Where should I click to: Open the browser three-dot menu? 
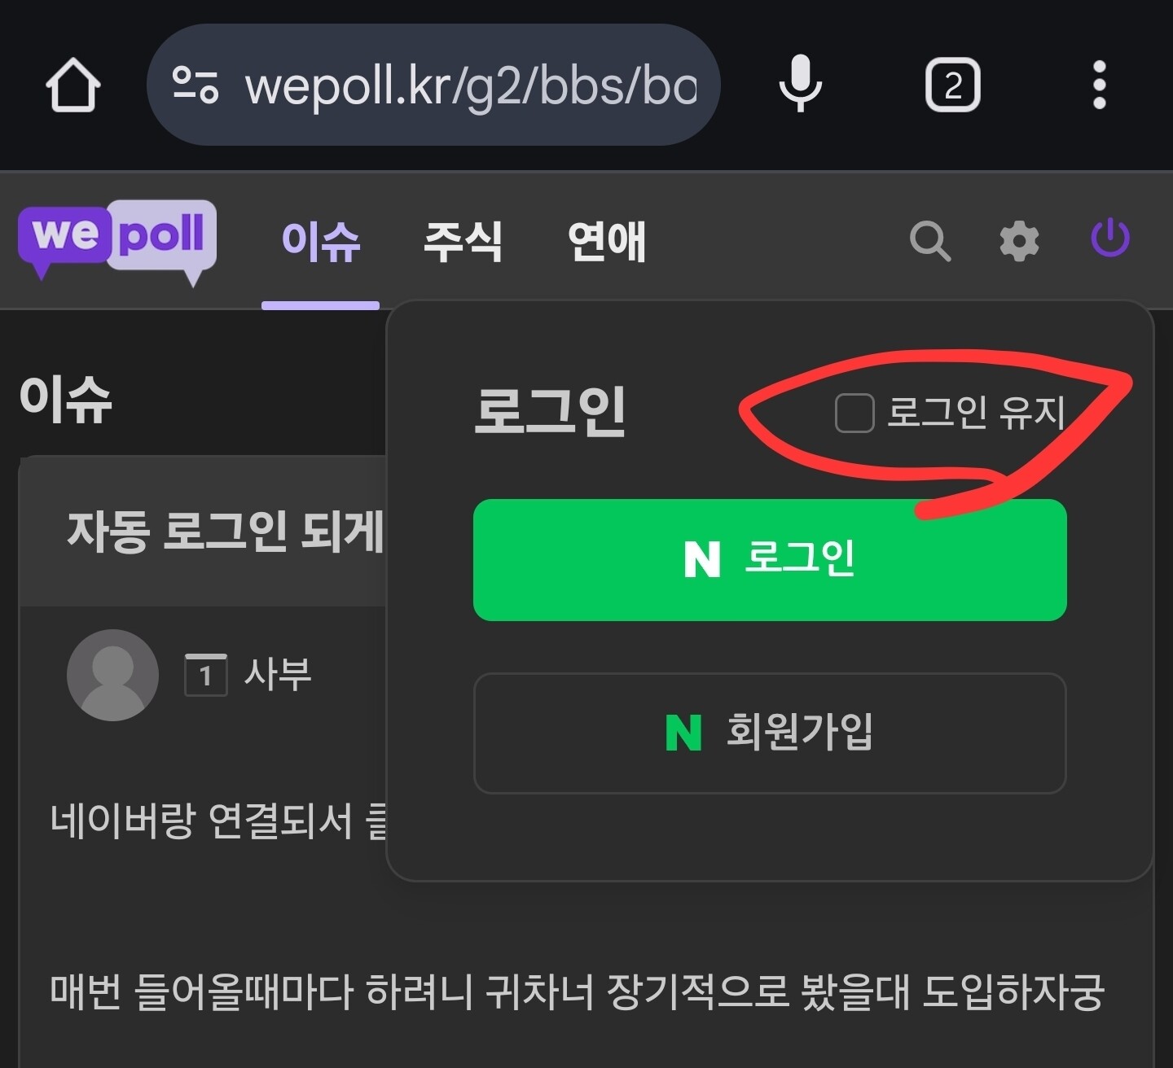[x=1099, y=85]
